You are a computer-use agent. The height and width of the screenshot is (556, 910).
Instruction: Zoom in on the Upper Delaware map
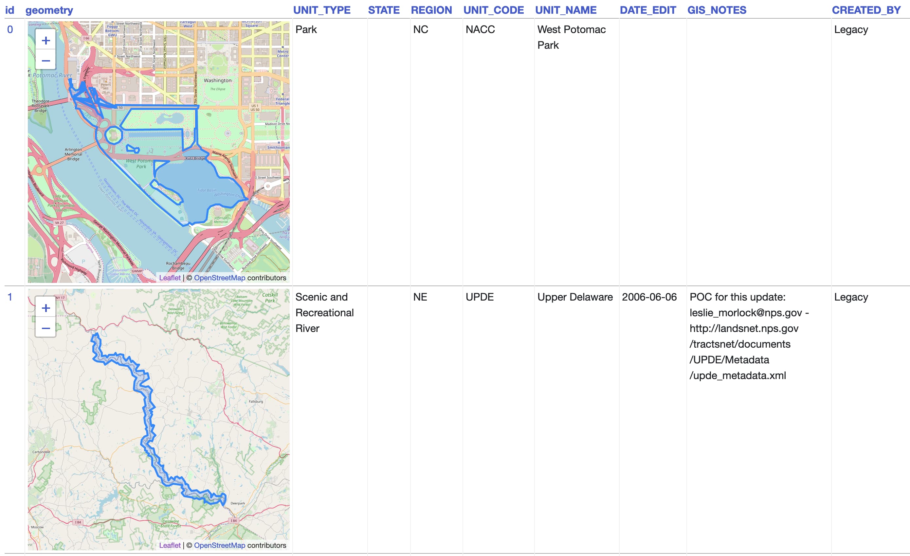[x=45, y=307]
